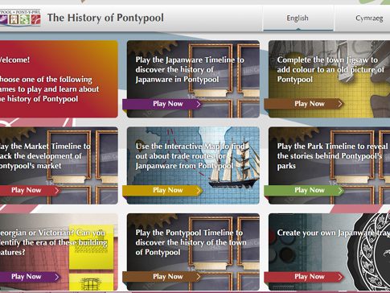Image resolution: width=390 pixels, height=293 pixels.
Task: Play Now on the Japanware Timeline card
Action: 162,104
